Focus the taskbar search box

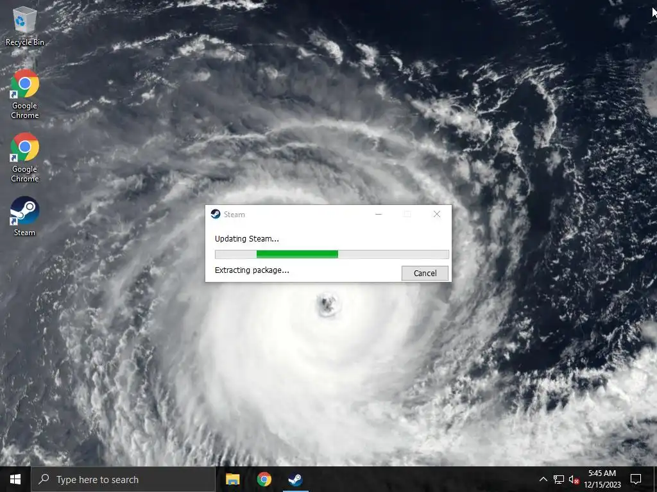[123, 479]
